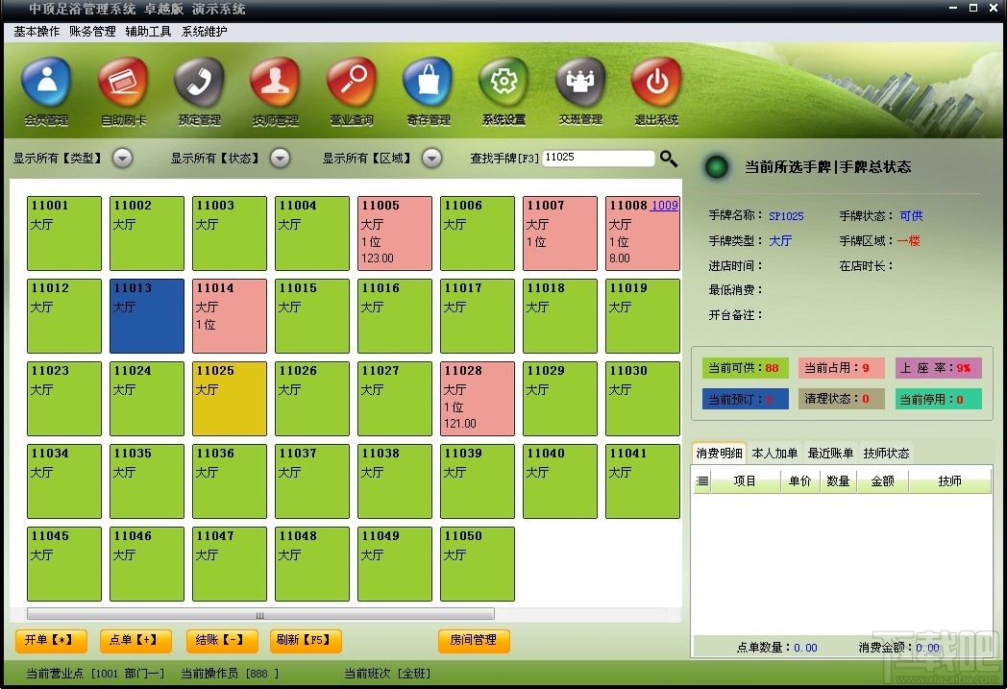Click the 查找手牌 input field with 11025
This screenshot has width=1007, height=689.
coord(598,158)
